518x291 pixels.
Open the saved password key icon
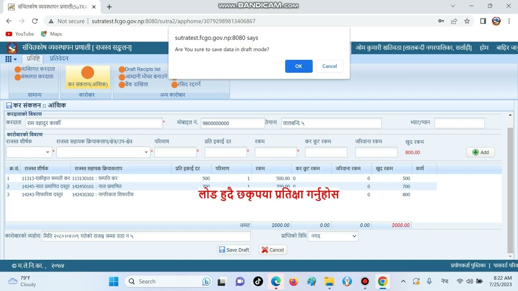click(441, 21)
